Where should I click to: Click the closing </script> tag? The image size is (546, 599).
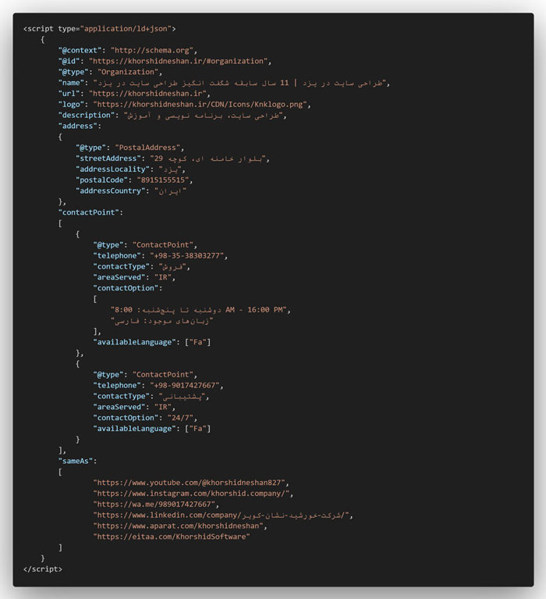pos(43,569)
